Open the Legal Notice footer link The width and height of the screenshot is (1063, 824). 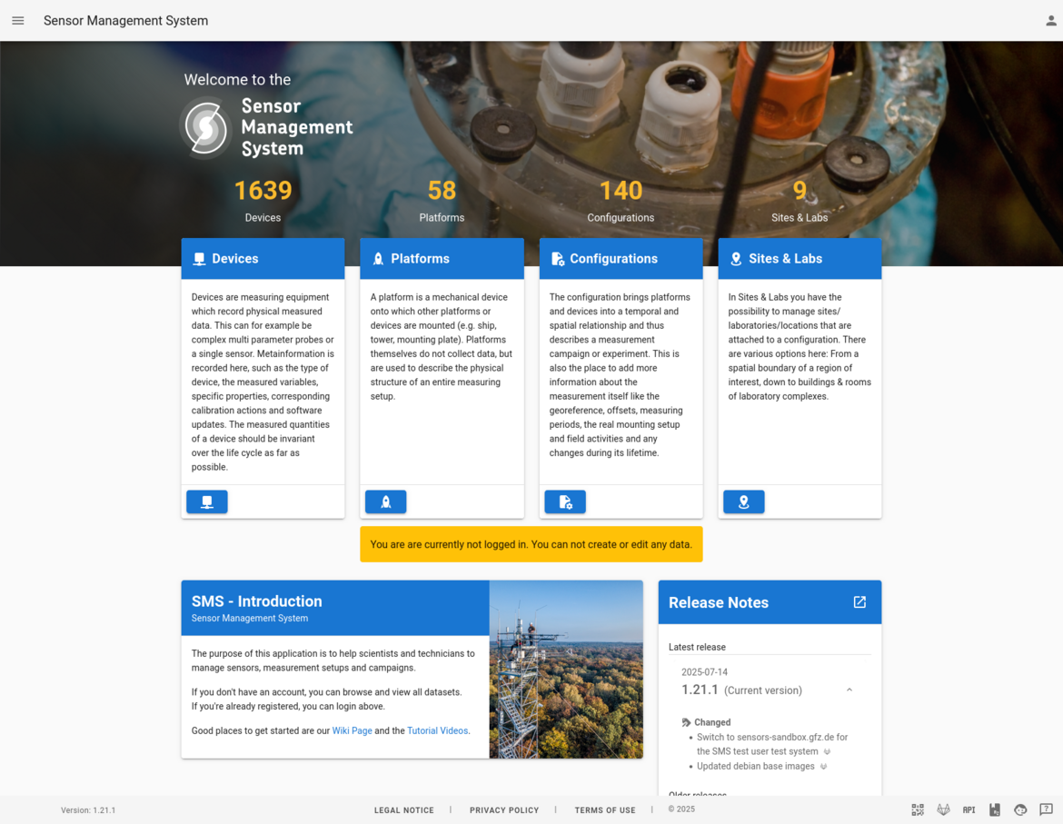(404, 810)
